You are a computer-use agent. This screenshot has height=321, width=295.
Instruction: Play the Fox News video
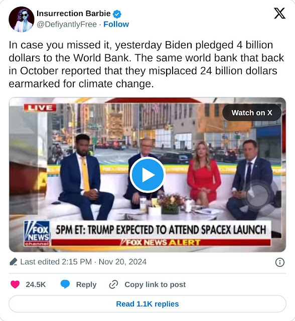(147, 175)
